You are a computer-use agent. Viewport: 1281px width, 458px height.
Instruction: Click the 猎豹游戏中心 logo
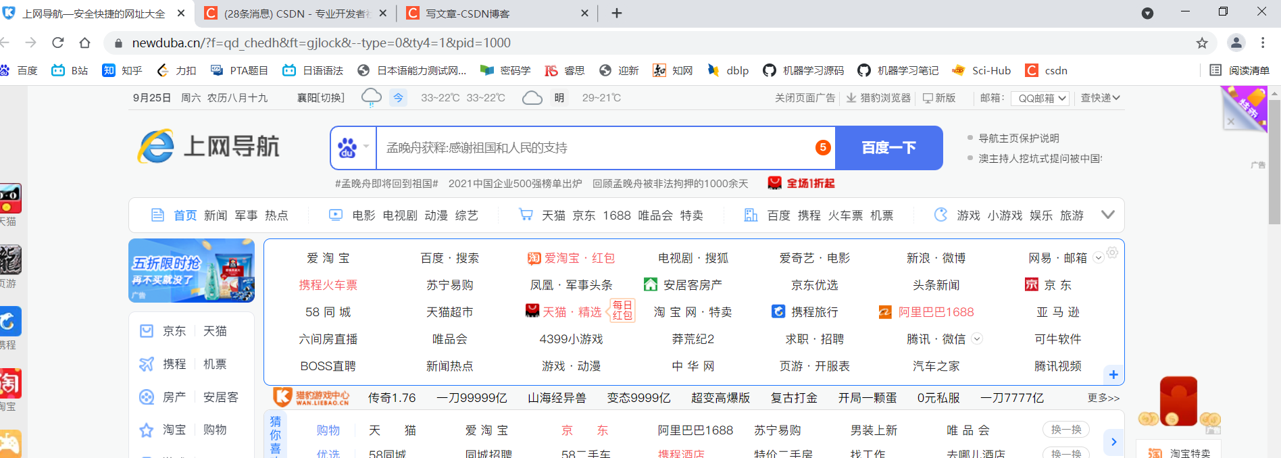point(311,397)
